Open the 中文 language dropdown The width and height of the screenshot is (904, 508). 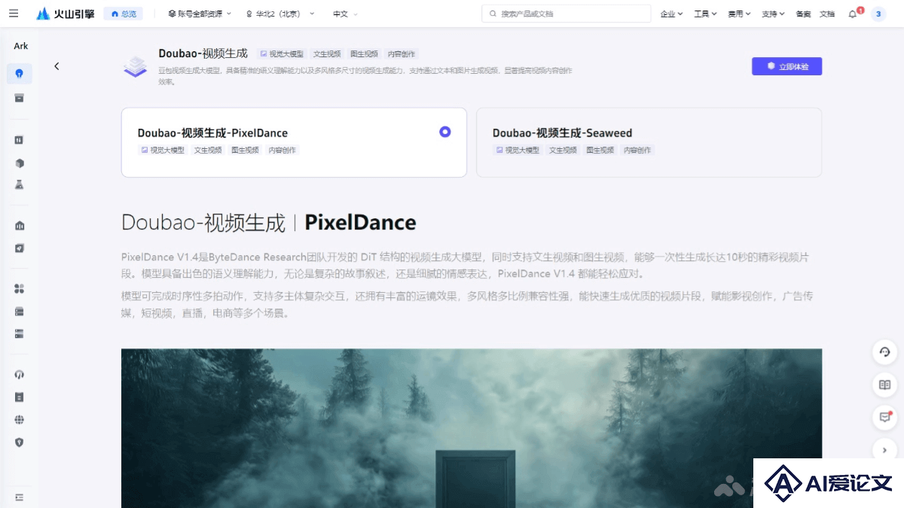point(346,14)
